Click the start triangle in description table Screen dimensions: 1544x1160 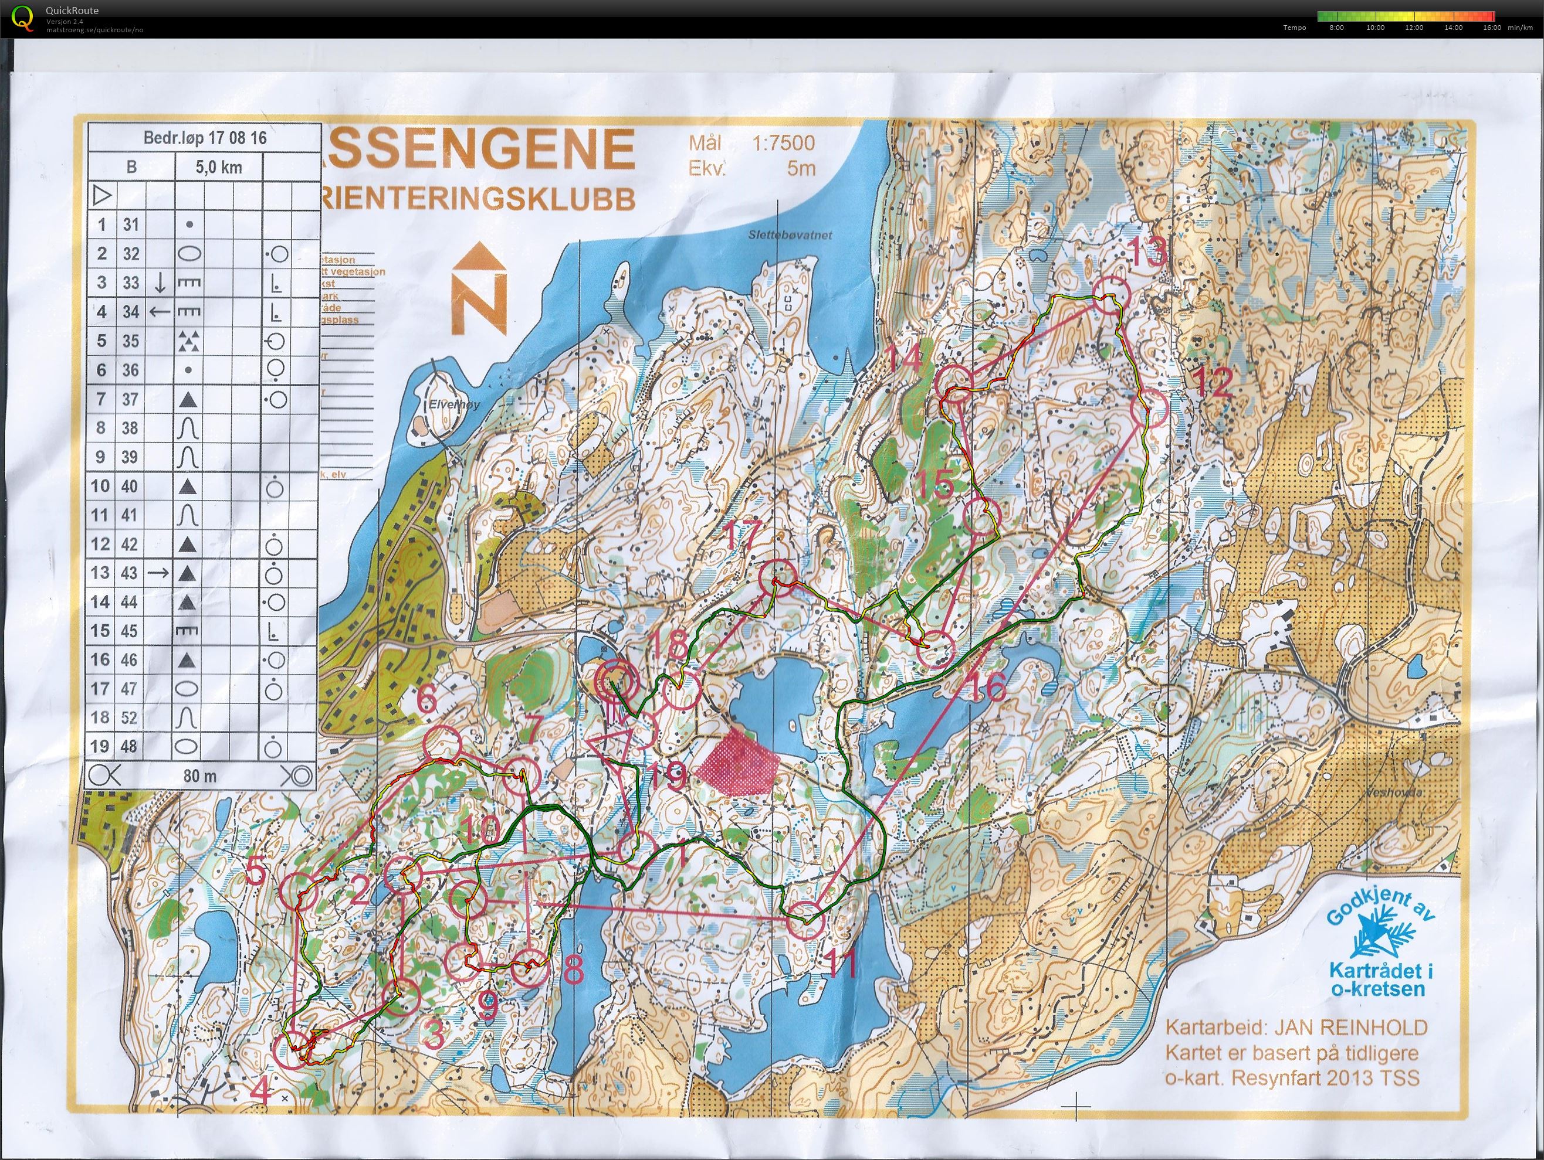(102, 195)
